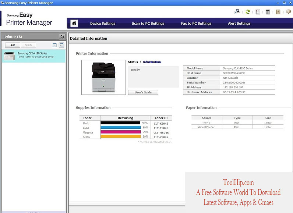This screenshot has height=213, width=293.
Task: Click the IP address 192.168.250.197
Action: click(x=233, y=87)
